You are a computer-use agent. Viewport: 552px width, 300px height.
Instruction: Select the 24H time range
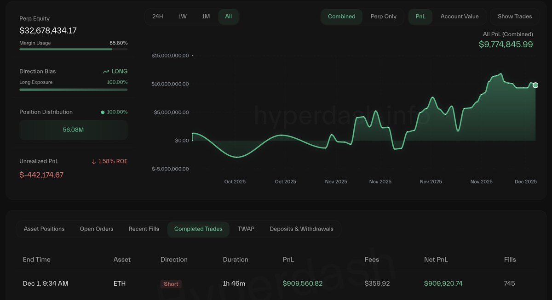[x=157, y=17]
